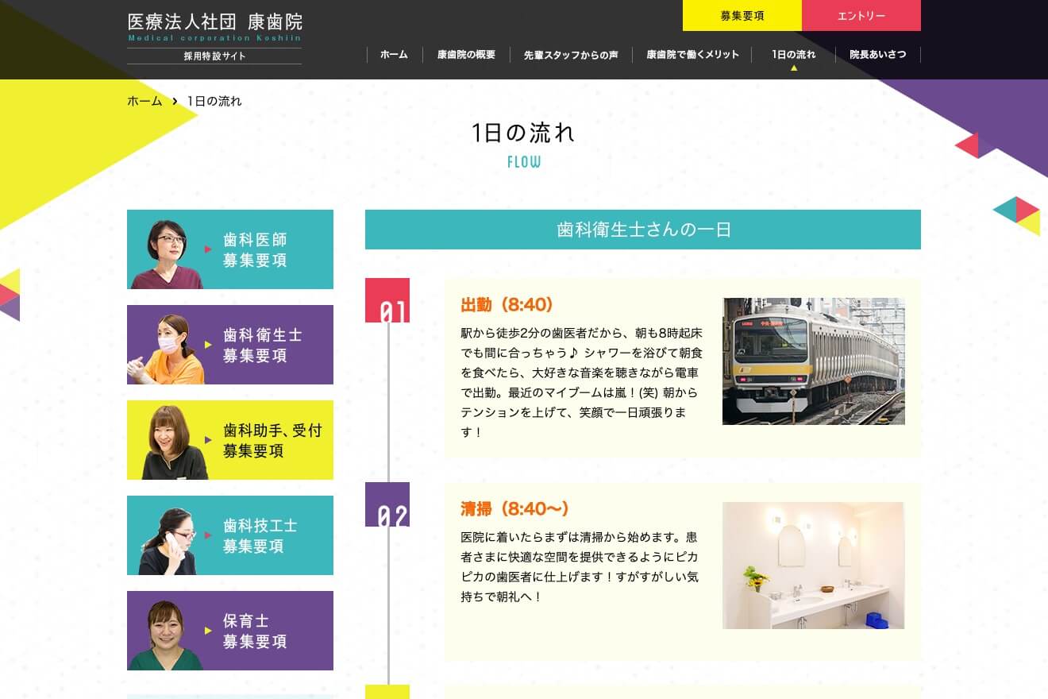Click the 出勤（8:40） heading
This screenshot has height=699, width=1048.
click(x=507, y=305)
